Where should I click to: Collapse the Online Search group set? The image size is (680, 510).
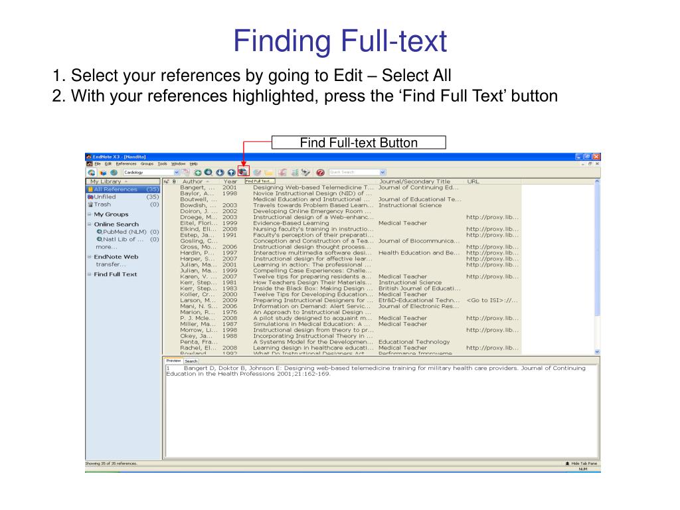(x=90, y=224)
